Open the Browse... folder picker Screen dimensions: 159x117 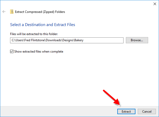coord(137,40)
